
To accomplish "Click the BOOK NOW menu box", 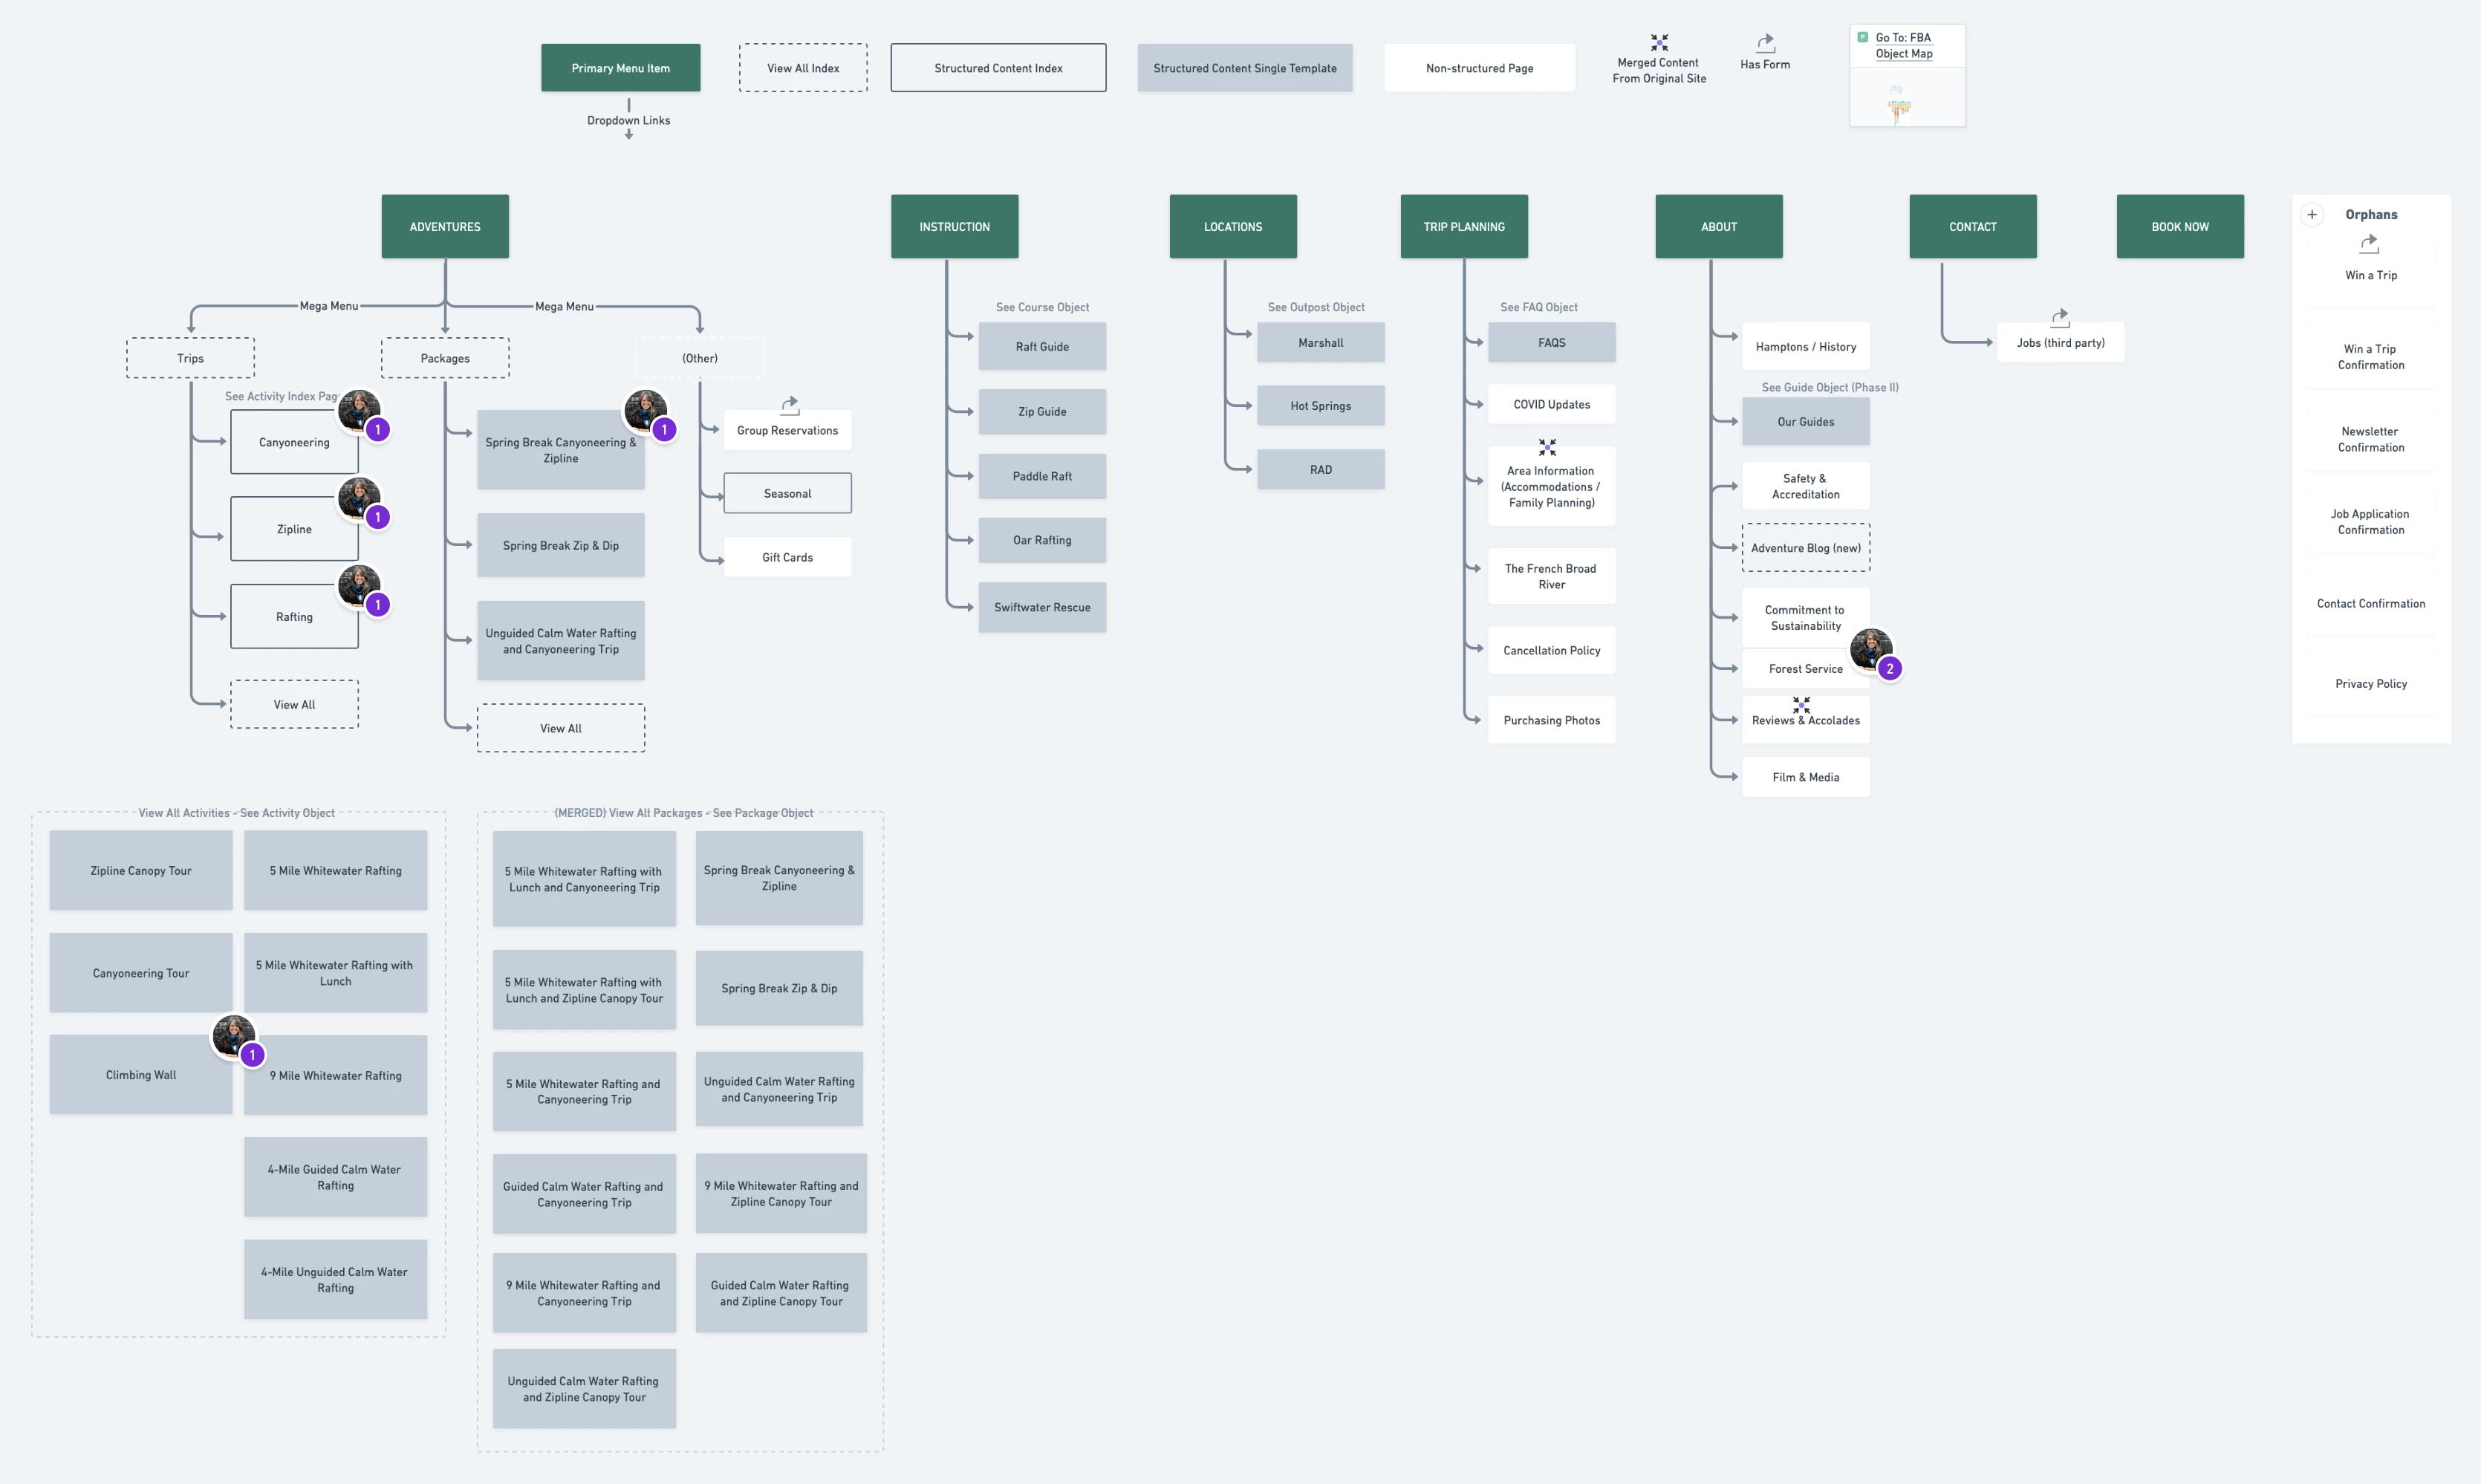I will click(x=2179, y=226).
